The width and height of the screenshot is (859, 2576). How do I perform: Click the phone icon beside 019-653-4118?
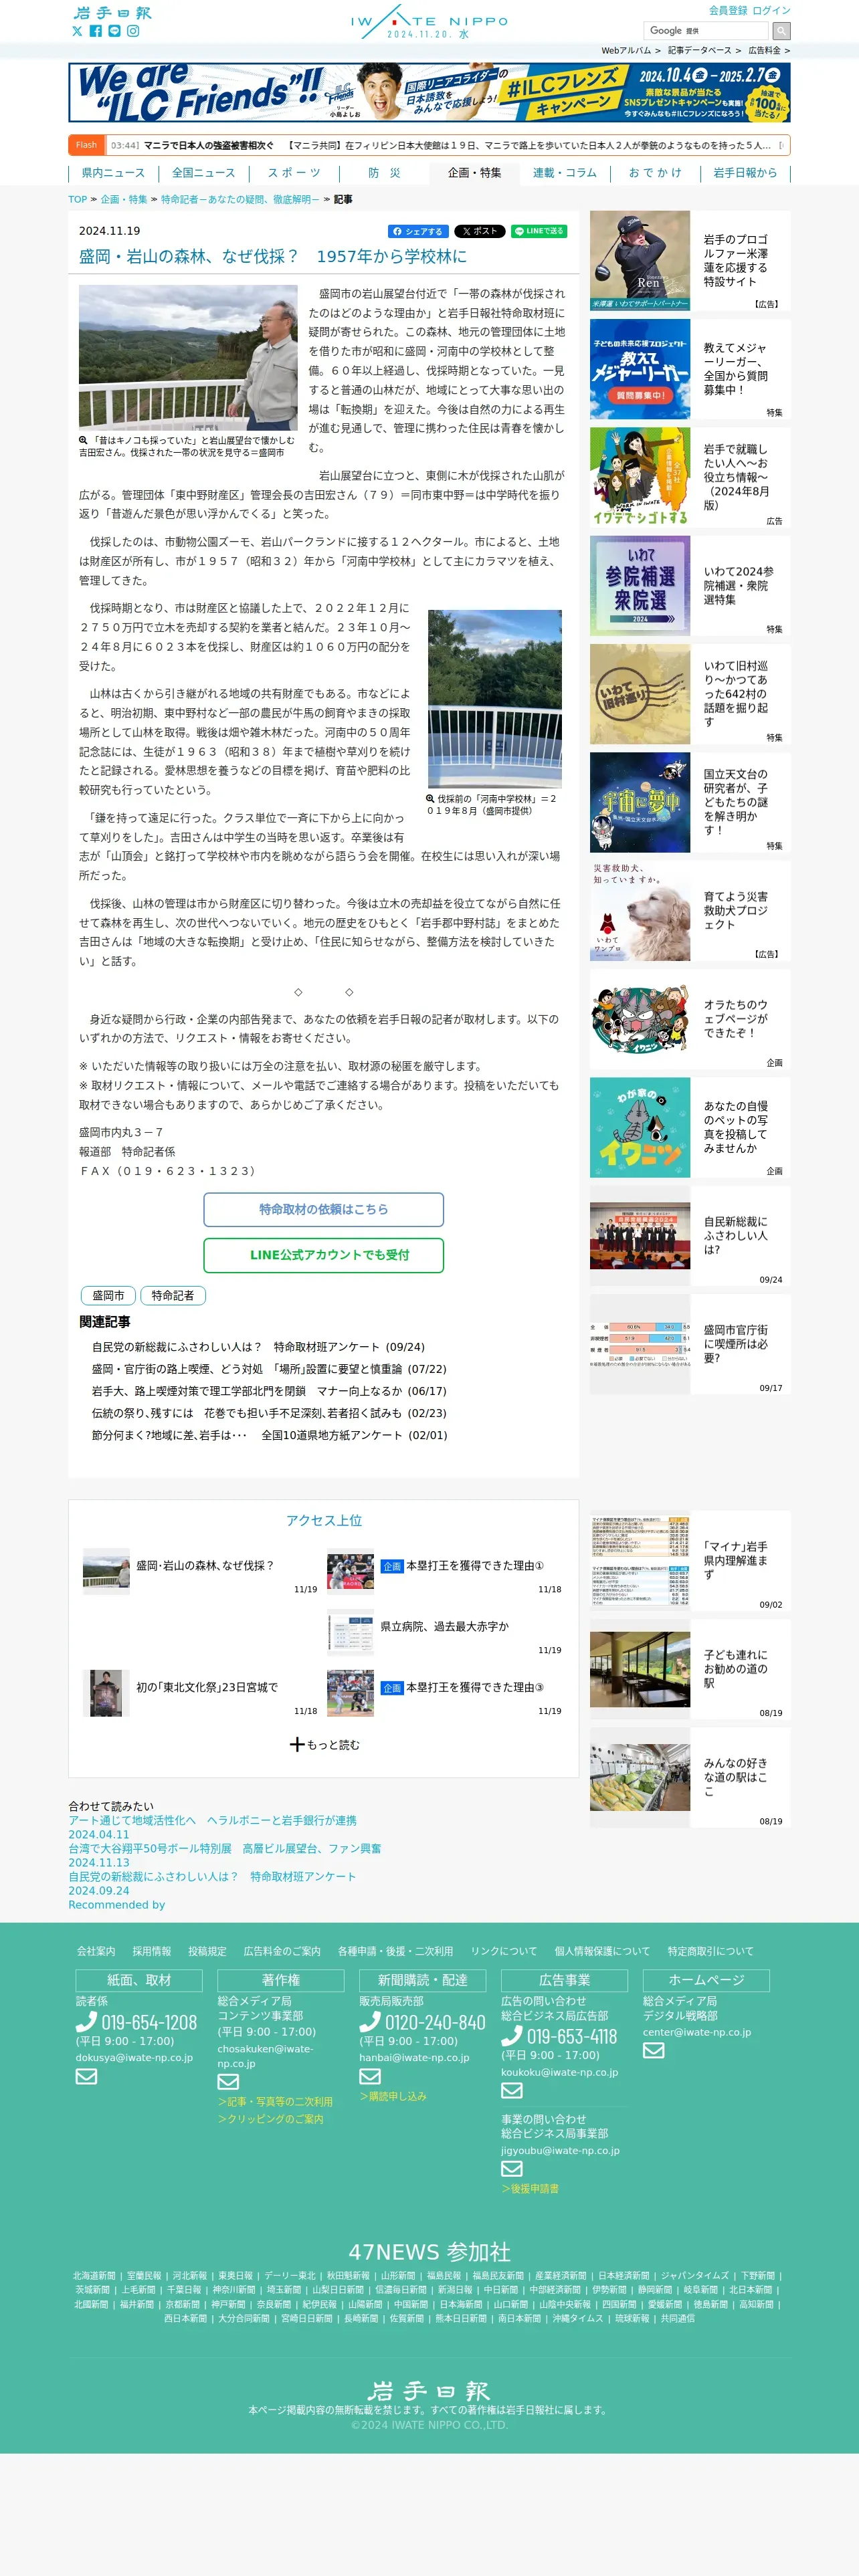(512, 2036)
